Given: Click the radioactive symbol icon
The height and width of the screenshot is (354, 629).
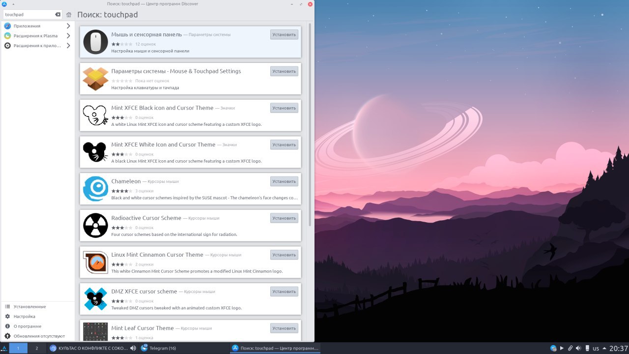Looking at the screenshot, I should coord(95,225).
